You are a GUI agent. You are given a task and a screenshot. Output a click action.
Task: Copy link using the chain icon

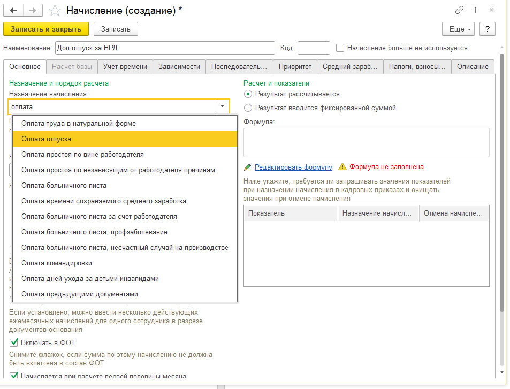click(x=459, y=10)
